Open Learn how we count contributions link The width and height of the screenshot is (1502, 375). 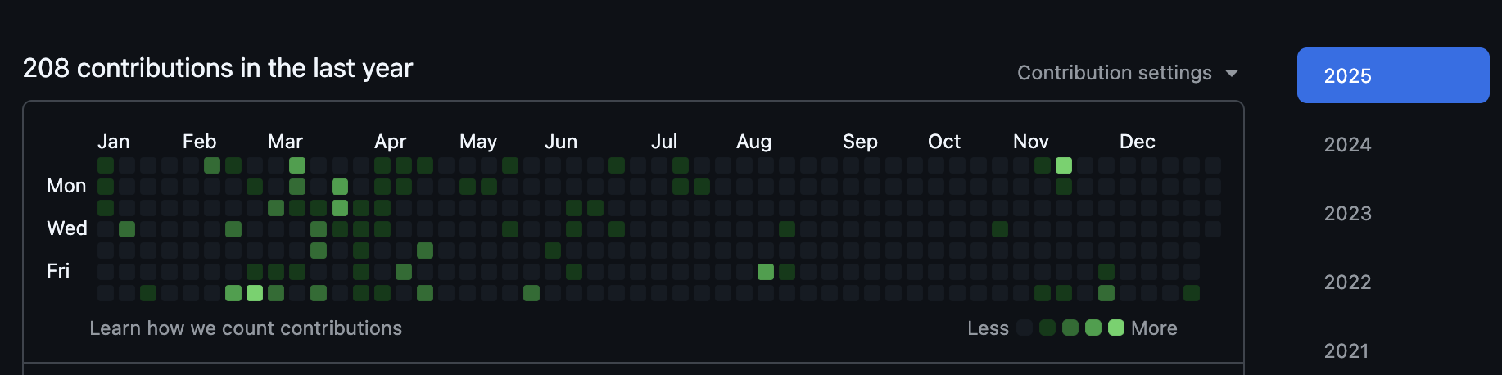(x=246, y=328)
